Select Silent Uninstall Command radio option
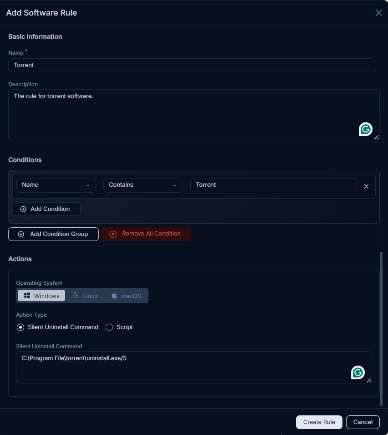The height and width of the screenshot is (435, 388). [20, 327]
